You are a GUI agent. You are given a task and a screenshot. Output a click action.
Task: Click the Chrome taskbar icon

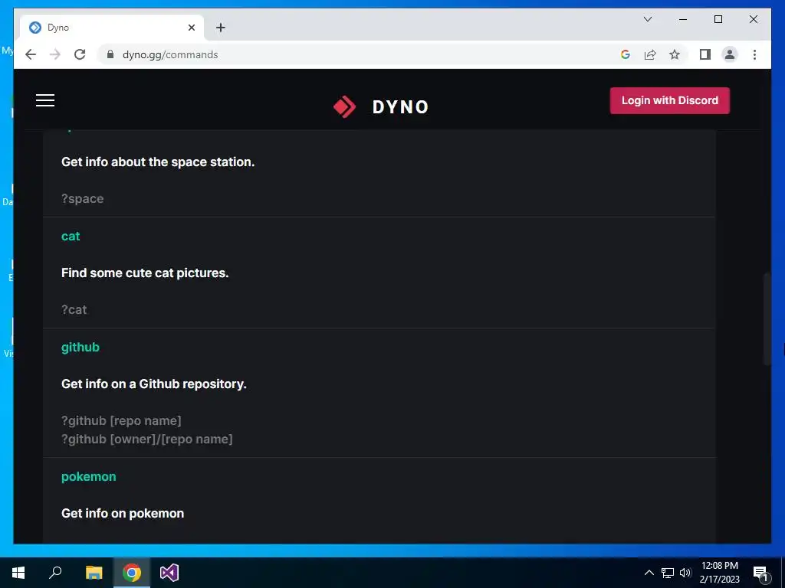pos(132,573)
